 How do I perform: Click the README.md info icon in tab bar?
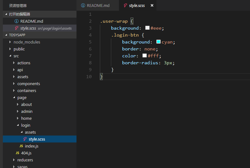[83, 5]
